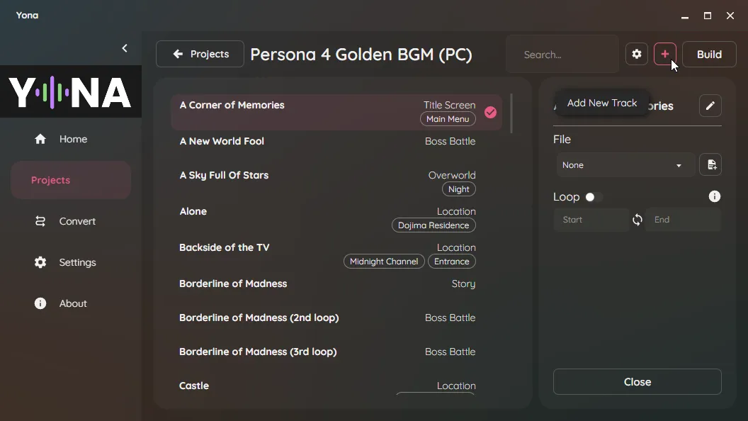Click the Search field
The image size is (748, 421).
(562, 55)
